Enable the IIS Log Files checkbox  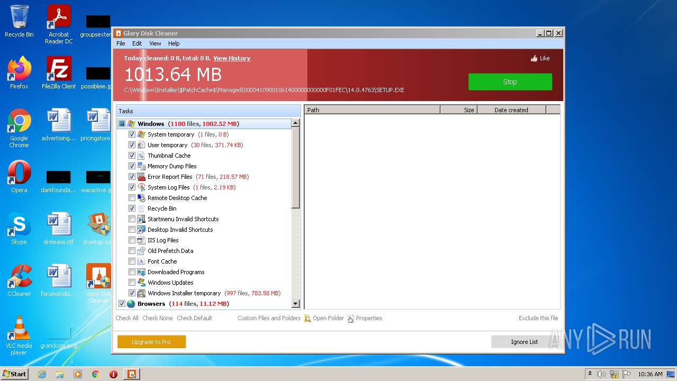[x=132, y=240]
